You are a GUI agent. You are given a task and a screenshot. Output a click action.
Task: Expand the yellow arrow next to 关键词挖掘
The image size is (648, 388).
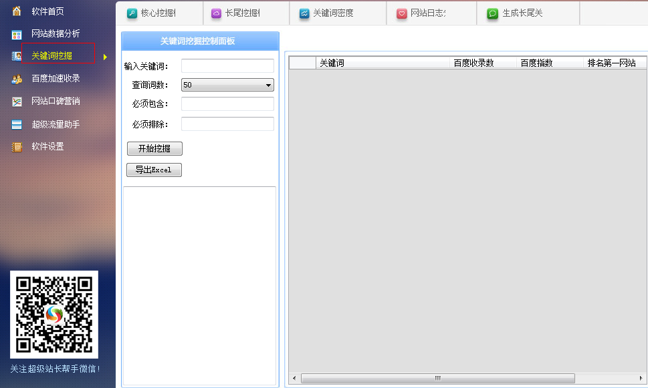106,57
